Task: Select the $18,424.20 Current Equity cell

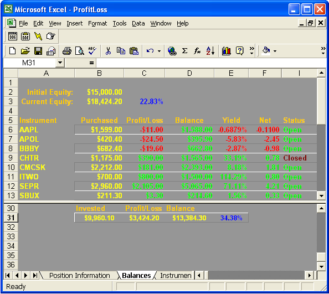Action: (99, 101)
